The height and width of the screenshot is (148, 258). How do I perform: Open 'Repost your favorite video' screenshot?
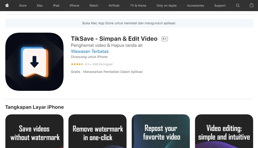[x=161, y=131]
